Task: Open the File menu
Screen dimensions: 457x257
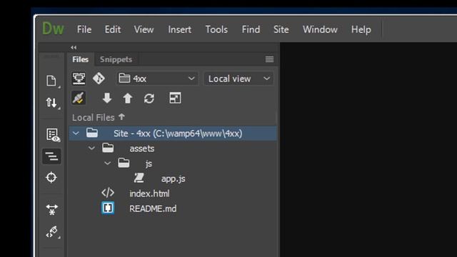Action: coord(84,29)
